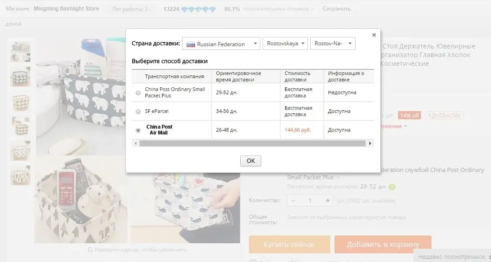Open the Rostov-Na- city dropdown
This screenshot has width=491, height=262.
(x=333, y=44)
